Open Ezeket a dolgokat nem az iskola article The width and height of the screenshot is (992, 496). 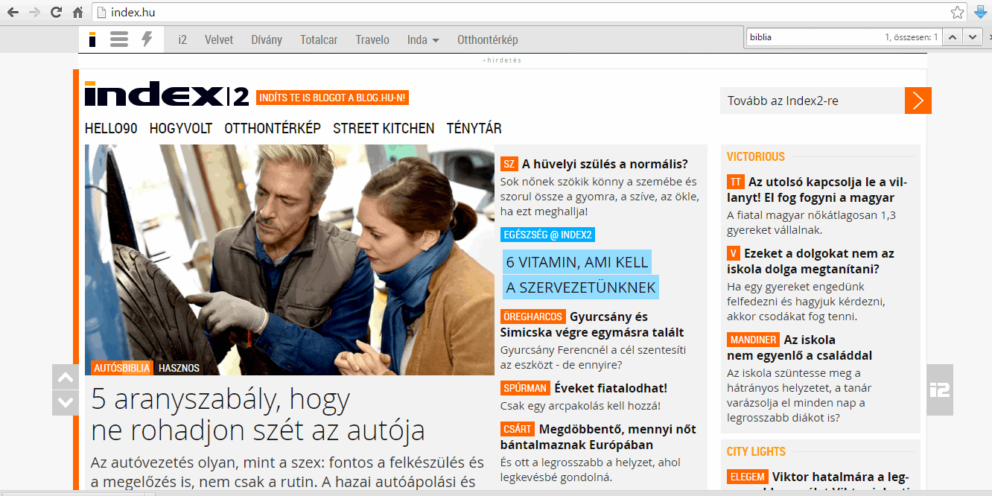tap(811, 261)
